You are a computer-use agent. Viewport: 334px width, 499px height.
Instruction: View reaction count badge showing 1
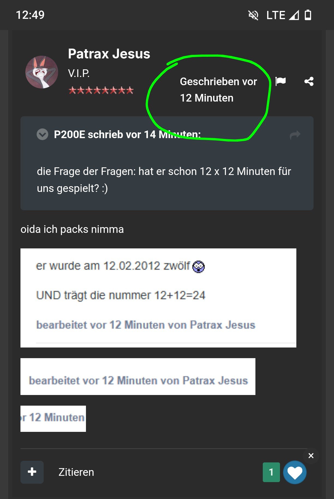point(271,472)
